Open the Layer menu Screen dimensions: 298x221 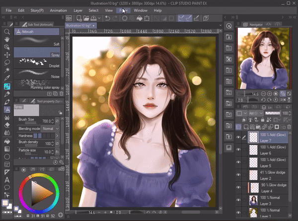[78, 10]
